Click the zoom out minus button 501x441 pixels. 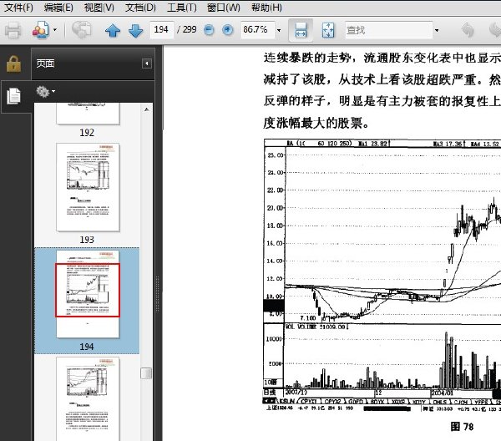tap(209, 30)
